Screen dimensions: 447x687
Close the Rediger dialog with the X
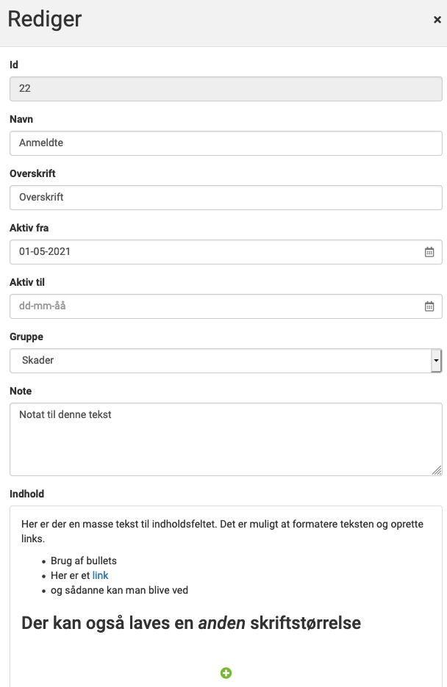pyautogui.click(x=437, y=20)
